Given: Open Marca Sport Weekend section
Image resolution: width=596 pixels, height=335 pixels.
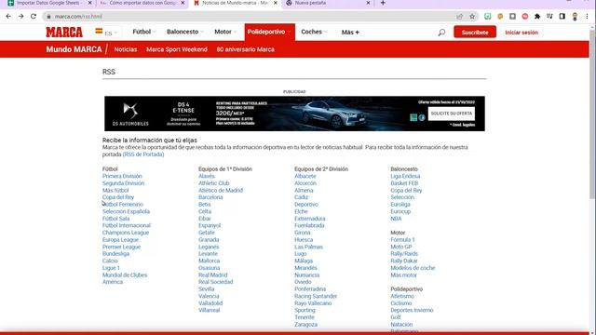Looking at the screenshot, I should [177, 49].
